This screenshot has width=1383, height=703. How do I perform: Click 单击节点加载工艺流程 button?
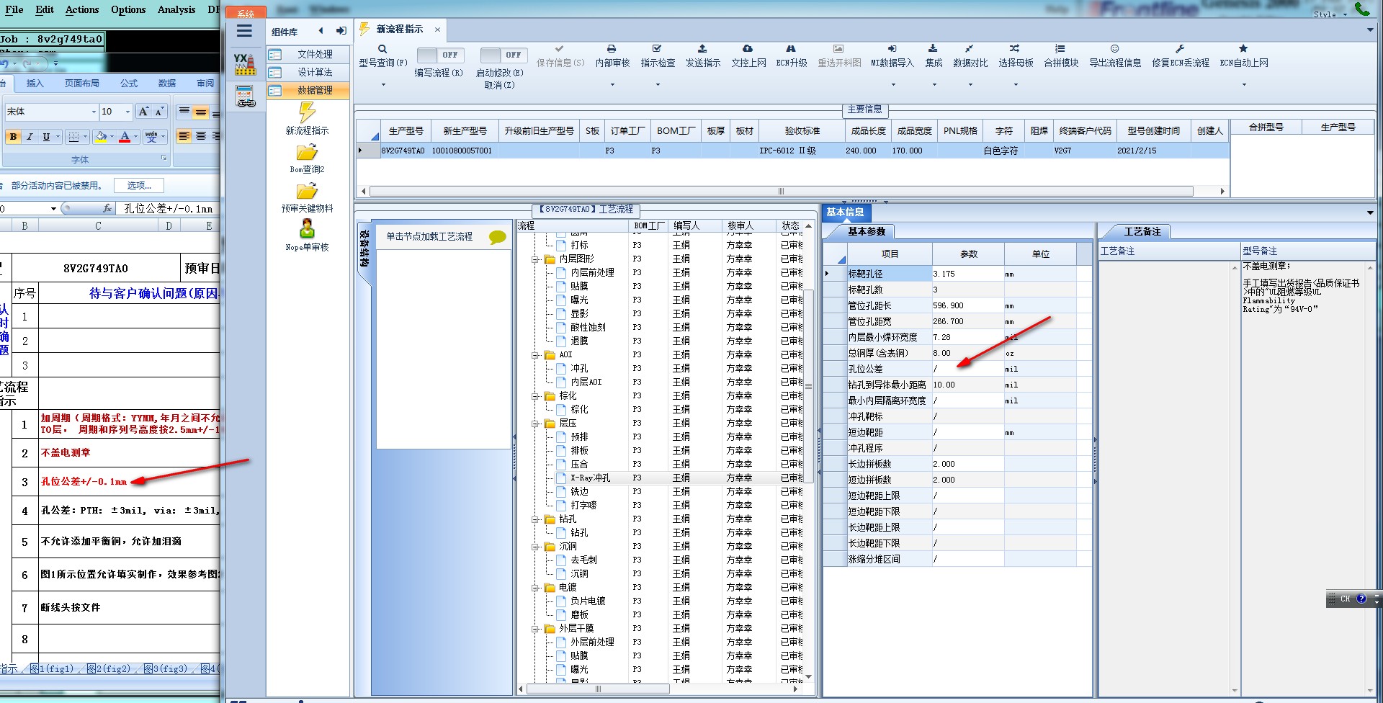tap(429, 237)
